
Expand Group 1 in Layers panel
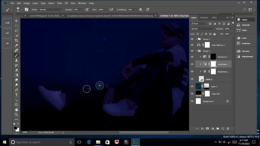[x=196, y=39]
